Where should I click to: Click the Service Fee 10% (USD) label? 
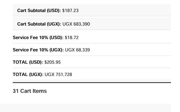(x=38, y=38)
